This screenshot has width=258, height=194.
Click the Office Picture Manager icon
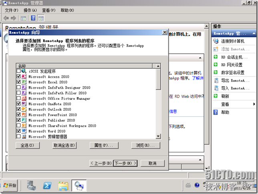24,98
